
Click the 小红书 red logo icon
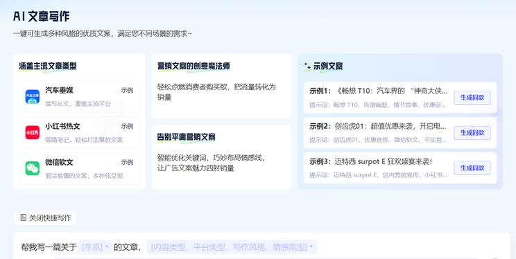coord(32,132)
